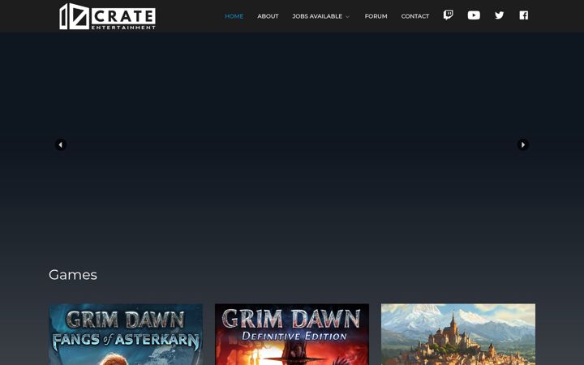
Task: Open Grim Dawn Definitive Edition card
Action: (x=292, y=334)
